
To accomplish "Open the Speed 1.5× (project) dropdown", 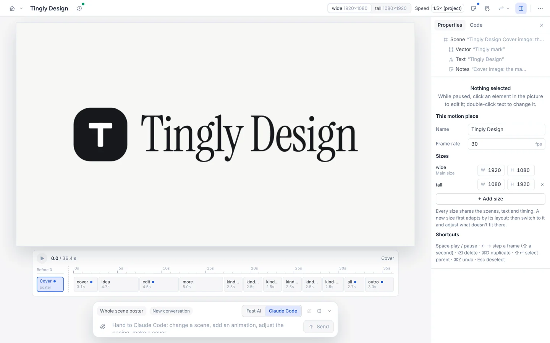I will (447, 8).
